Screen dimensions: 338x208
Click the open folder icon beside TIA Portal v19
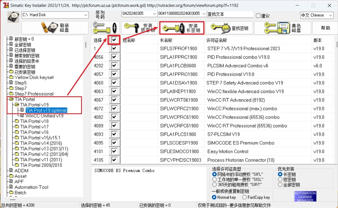pos(17,105)
